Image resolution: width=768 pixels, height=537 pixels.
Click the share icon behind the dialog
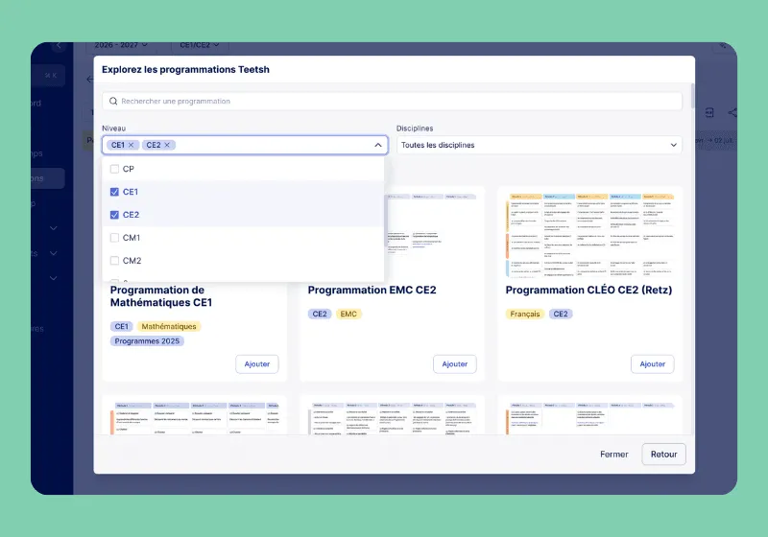pos(732,113)
